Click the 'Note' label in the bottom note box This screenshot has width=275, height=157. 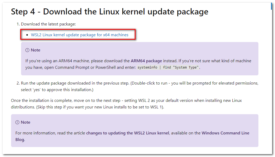[x=26, y=122]
